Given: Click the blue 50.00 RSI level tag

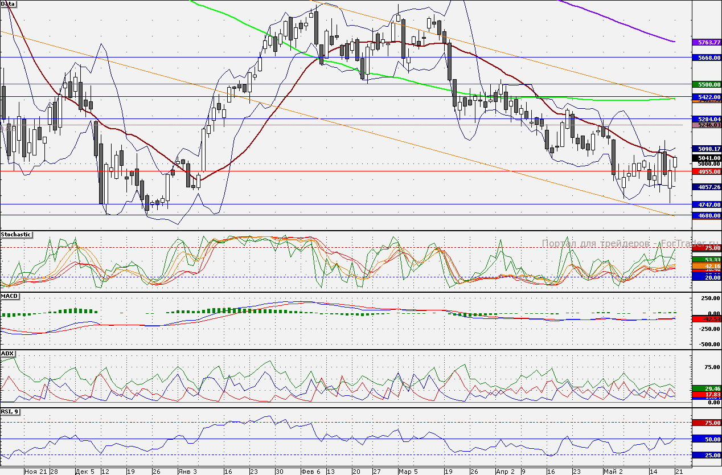Looking at the screenshot, I should tap(705, 439).
